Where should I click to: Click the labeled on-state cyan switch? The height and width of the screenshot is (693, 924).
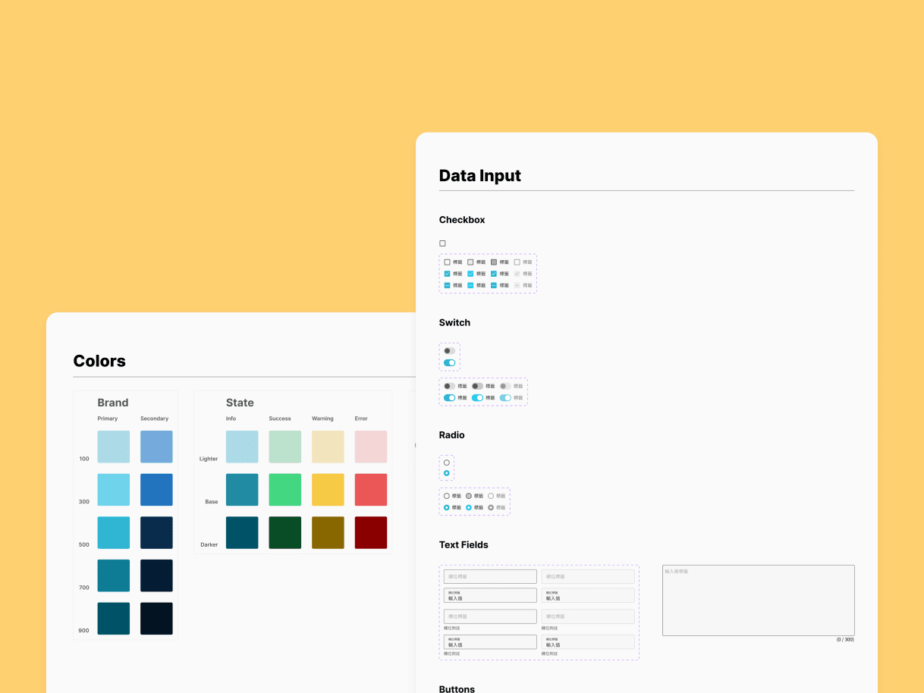click(x=449, y=397)
